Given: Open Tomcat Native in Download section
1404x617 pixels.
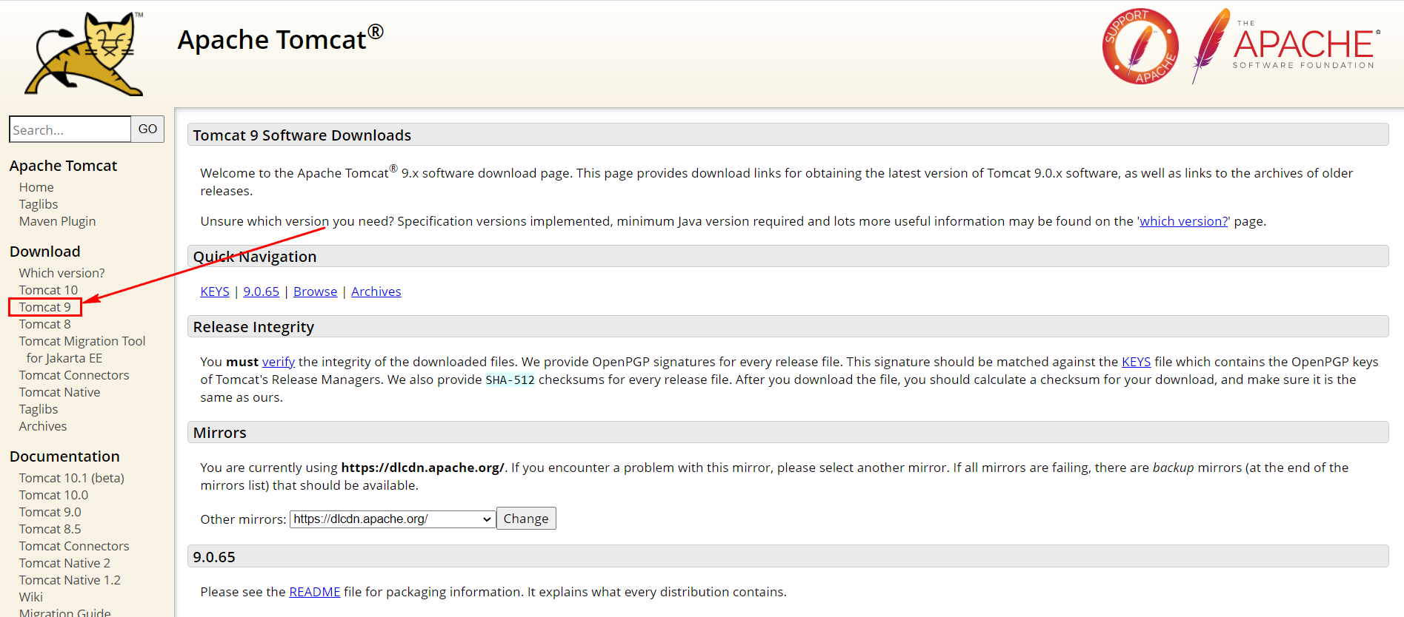Looking at the screenshot, I should [x=59, y=392].
